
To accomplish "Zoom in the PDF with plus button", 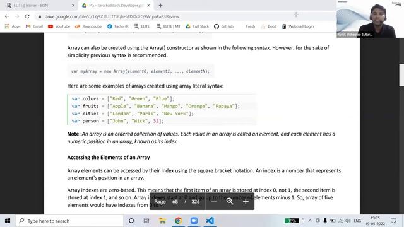I will tap(246, 202).
